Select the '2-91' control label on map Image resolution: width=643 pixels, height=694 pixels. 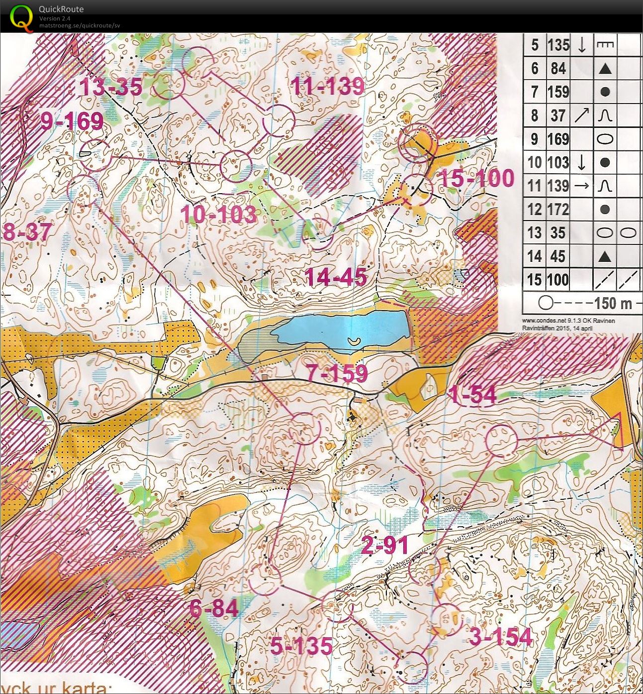pos(385,546)
